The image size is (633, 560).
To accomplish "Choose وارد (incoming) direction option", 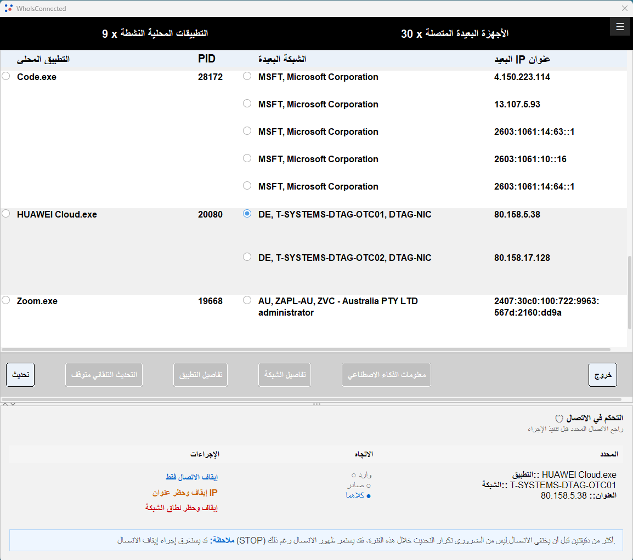I will [x=361, y=475].
